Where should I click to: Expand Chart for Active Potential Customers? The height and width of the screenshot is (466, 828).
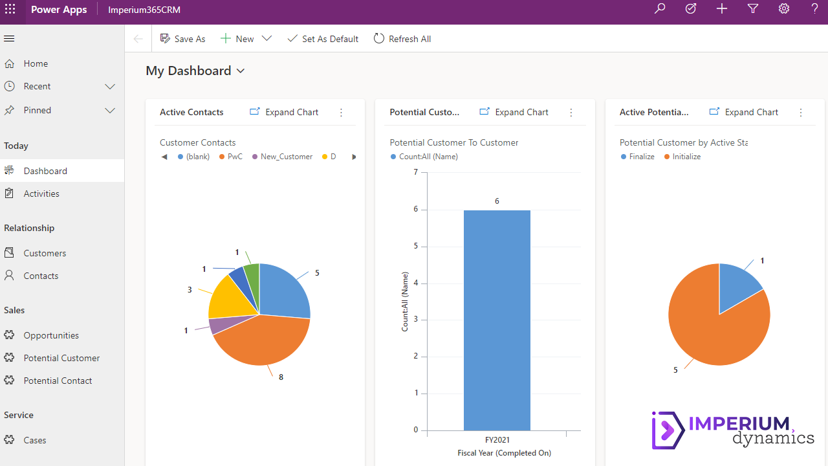click(x=743, y=112)
